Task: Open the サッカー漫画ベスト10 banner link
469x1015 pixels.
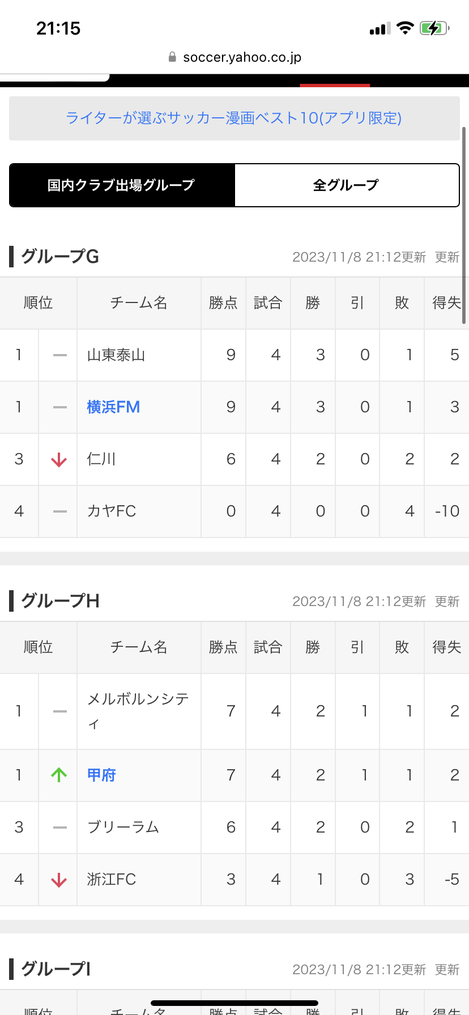Action: tap(234, 118)
